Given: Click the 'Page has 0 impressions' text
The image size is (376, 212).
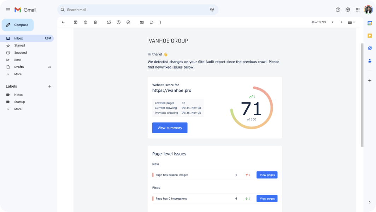Looking at the screenshot, I should pos(171,199).
